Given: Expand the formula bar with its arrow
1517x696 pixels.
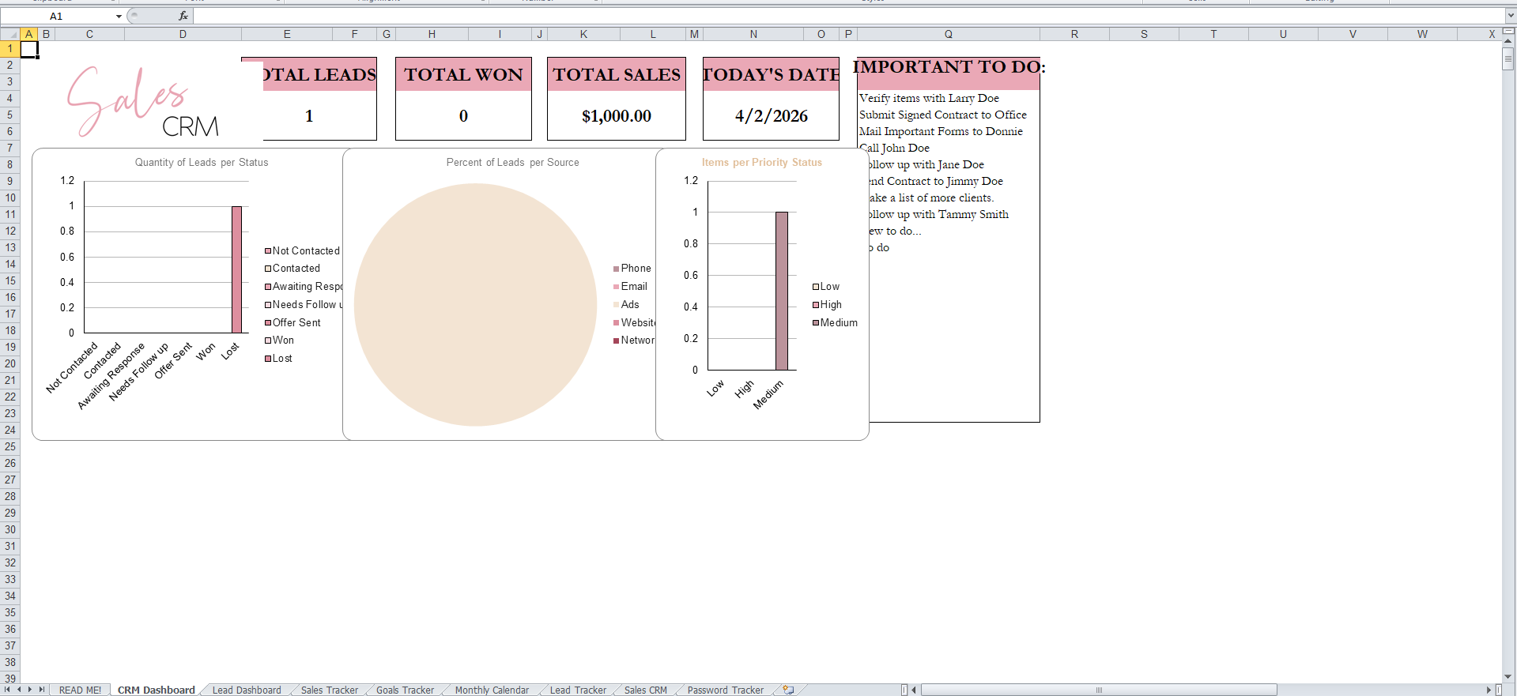Looking at the screenshot, I should point(1511,16).
